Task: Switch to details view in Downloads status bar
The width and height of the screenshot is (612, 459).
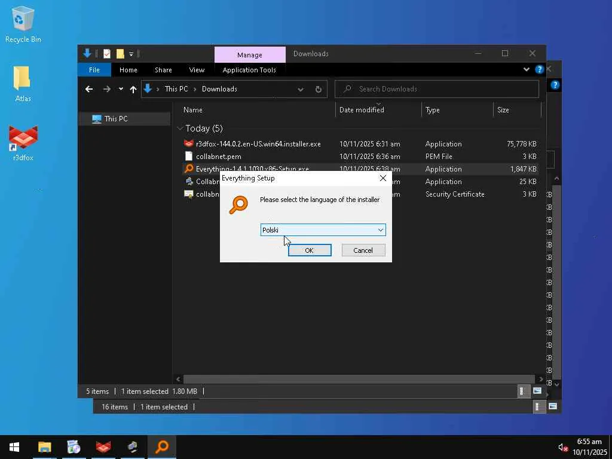Action: 522,391
